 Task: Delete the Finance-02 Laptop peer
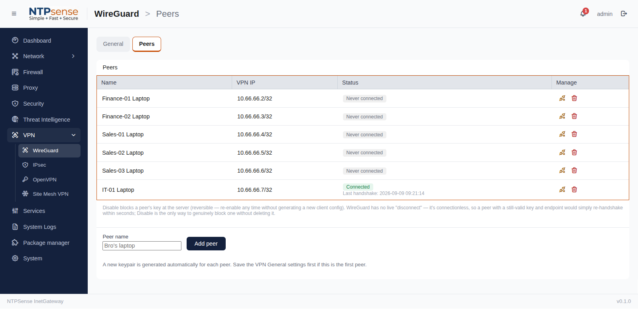[574, 116]
